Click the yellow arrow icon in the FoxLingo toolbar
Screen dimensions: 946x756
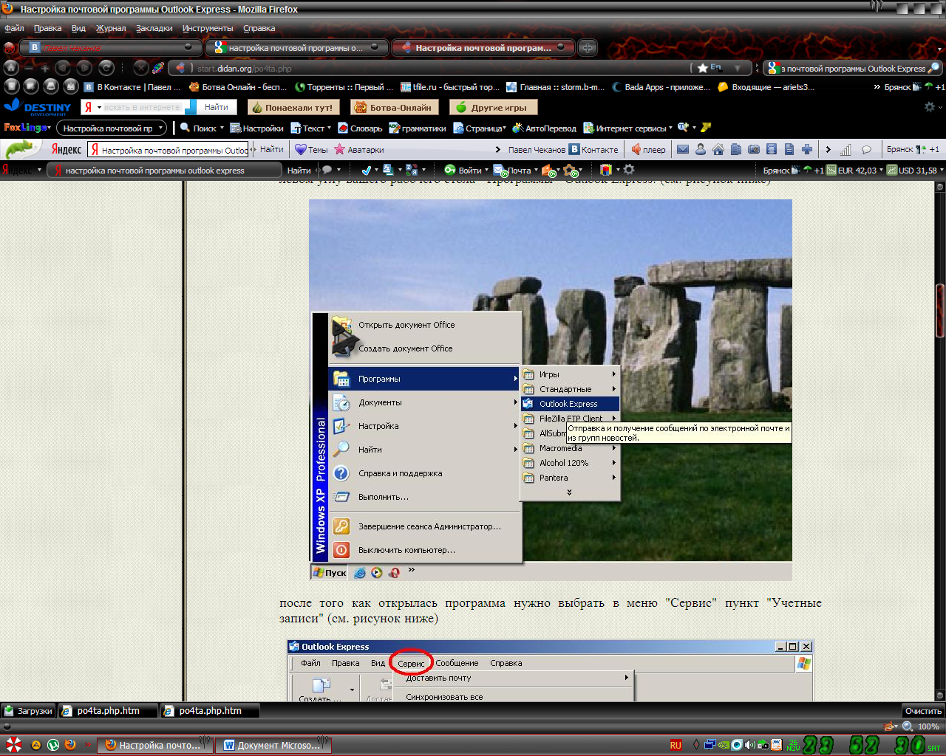point(705,127)
